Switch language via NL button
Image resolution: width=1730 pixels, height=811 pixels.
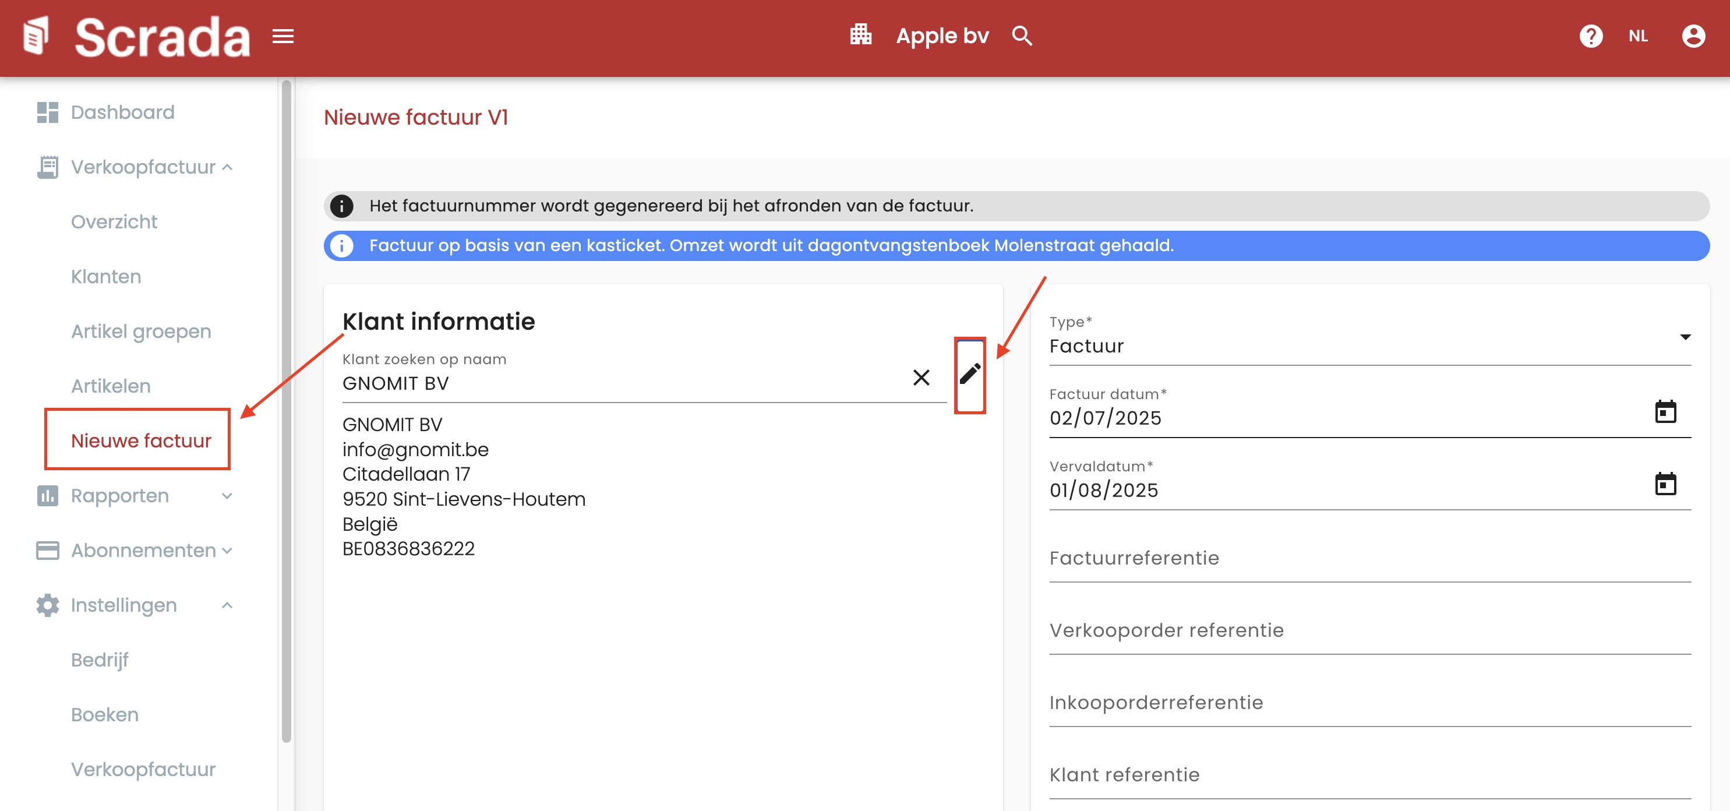[1637, 36]
